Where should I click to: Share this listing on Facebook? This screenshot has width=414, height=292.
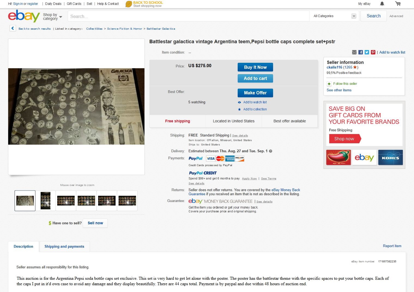(361, 52)
